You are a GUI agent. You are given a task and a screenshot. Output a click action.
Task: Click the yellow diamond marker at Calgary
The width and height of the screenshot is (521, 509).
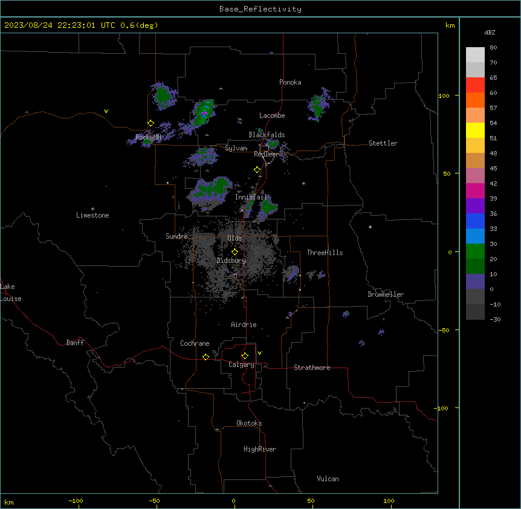pyautogui.click(x=245, y=356)
